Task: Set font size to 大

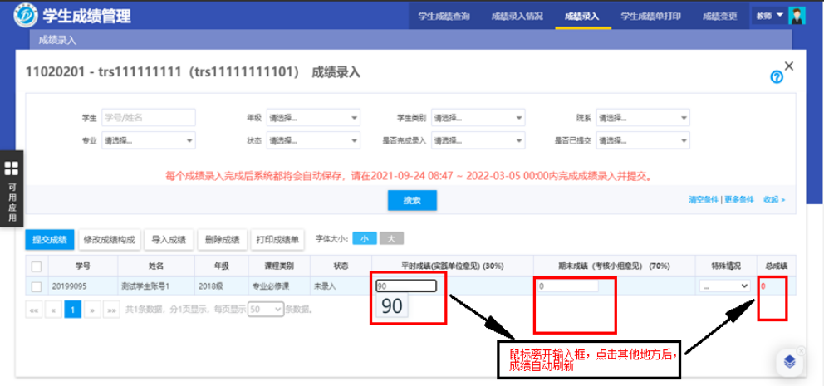Action: [x=391, y=239]
